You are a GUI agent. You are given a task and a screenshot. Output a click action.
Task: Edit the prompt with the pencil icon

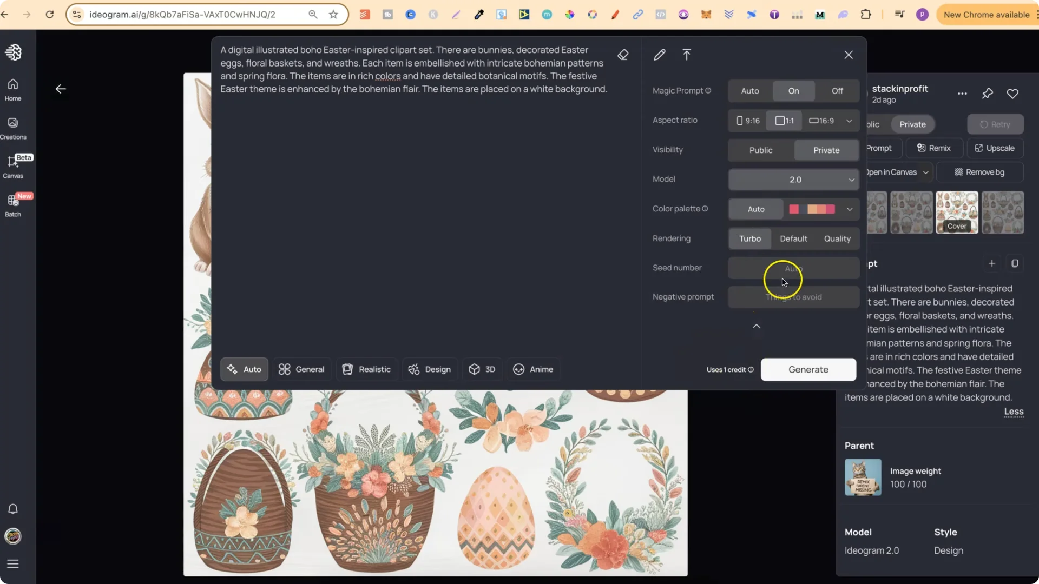click(x=660, y=55)
